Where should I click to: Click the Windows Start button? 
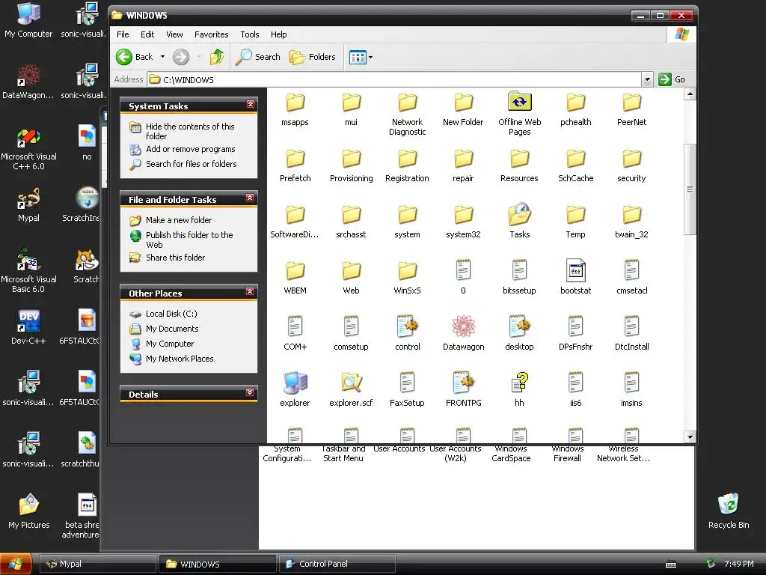(x=16, y=564)
